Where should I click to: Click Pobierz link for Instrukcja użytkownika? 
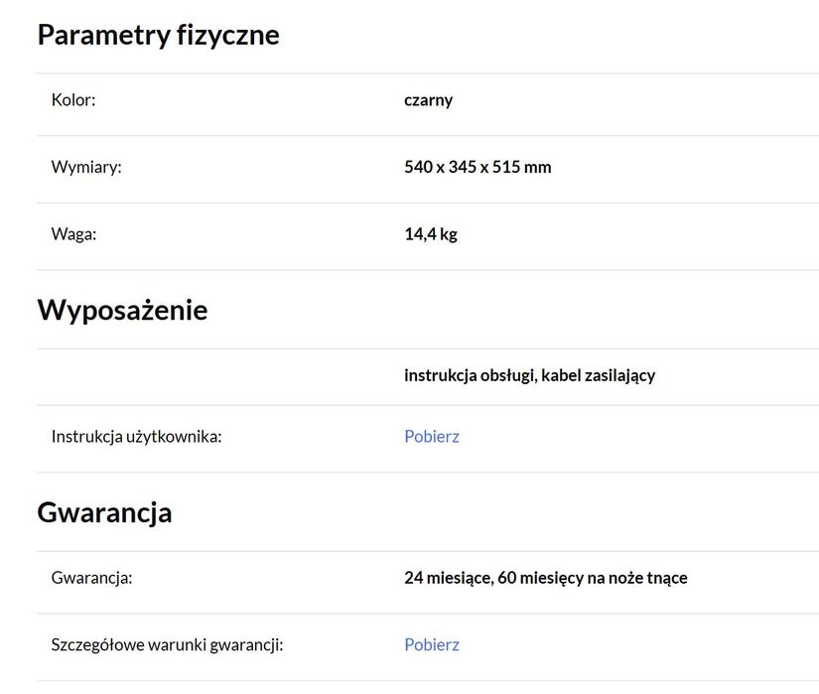(431, 436)
